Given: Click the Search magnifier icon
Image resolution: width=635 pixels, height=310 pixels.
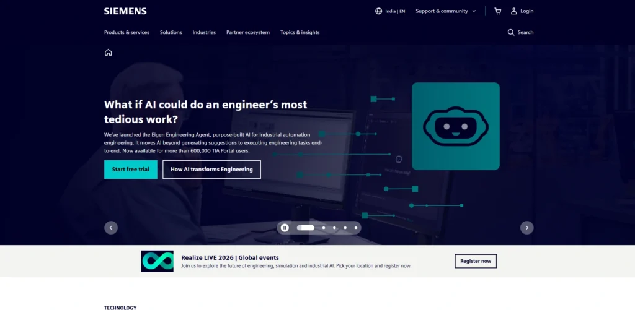Looking at the screenshot, I should pos(511,32).
